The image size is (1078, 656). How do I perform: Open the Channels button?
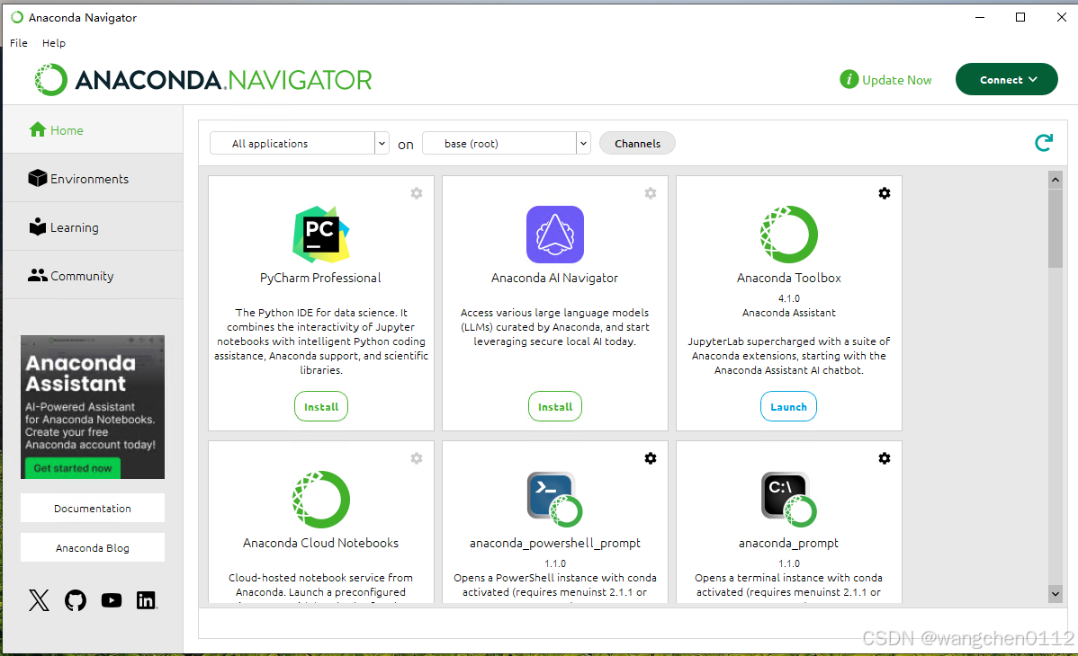tap(637, 143)
